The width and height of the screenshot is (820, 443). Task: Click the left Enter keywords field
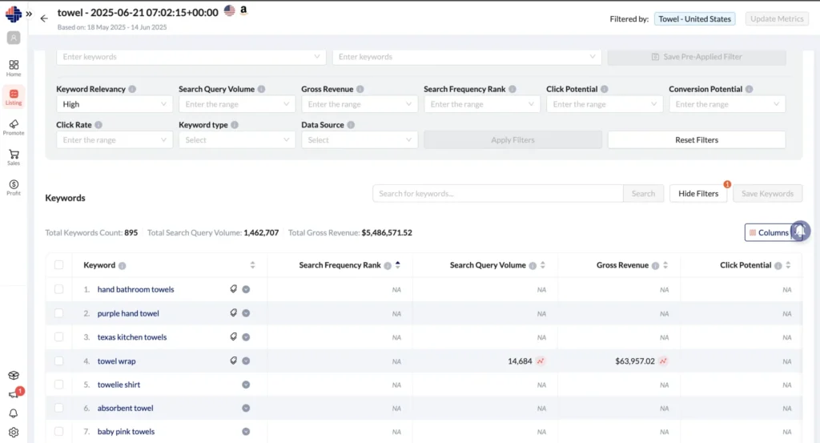pyautogui.click(x=191, y=57)
